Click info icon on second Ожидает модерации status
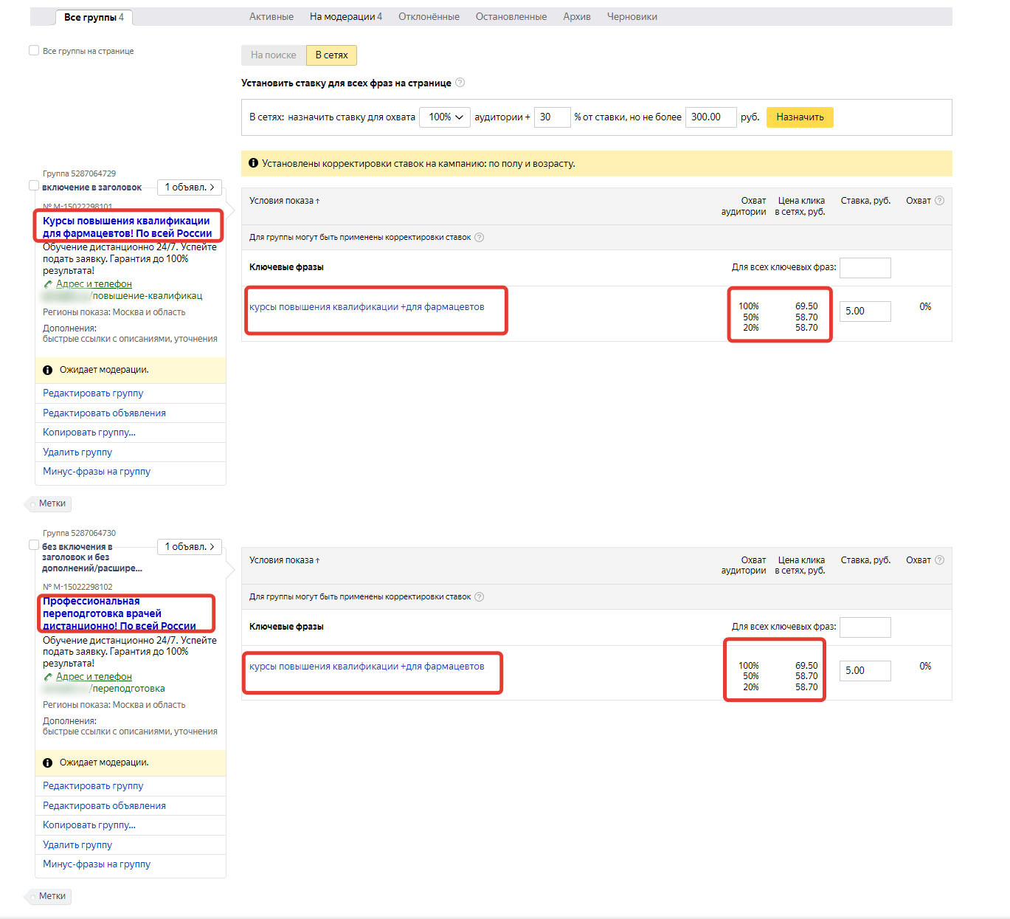Screen dimensions: 1010x919 47,763
